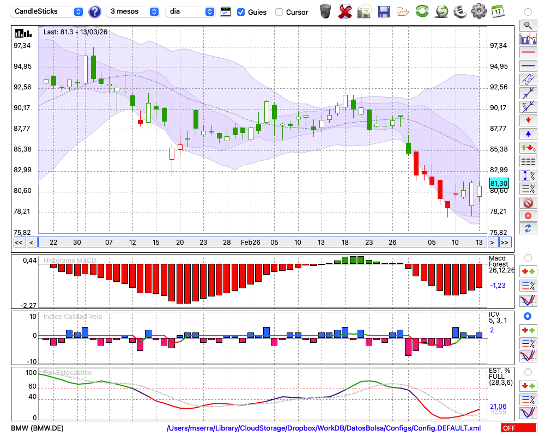Viewport: 545px width, 436px height.
Task: Click the red X delete icon
Action: point(345,11)
